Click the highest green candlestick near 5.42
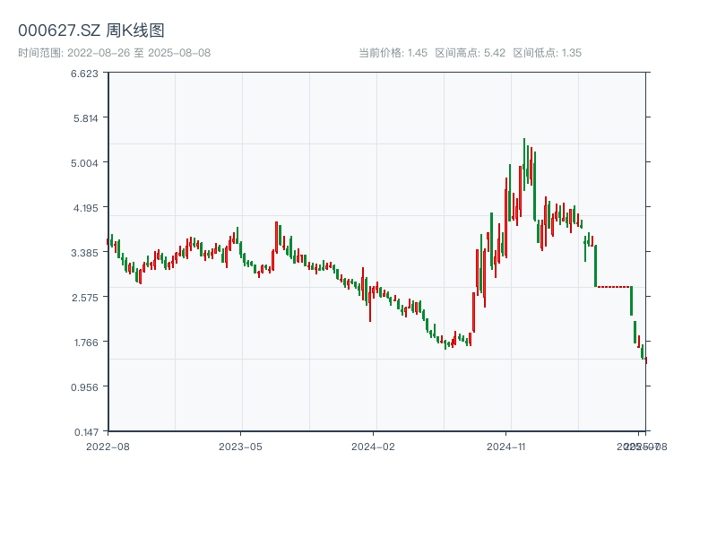This screenshot has height=538, width=717. 524,164
